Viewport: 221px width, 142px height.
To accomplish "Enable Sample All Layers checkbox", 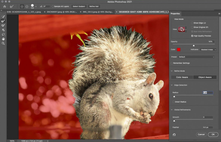I will point(53,7).
